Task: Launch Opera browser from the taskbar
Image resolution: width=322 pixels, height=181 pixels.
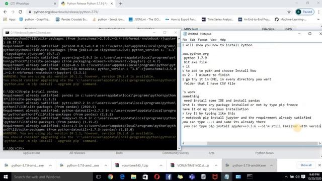Action: point(157,176)
